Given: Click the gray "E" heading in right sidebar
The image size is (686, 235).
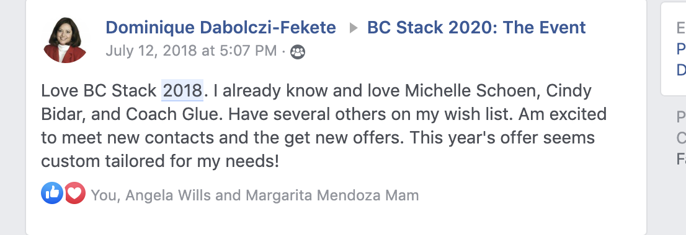Looking at the screenshot, I should pyautogui.click(x=681, y=28).
